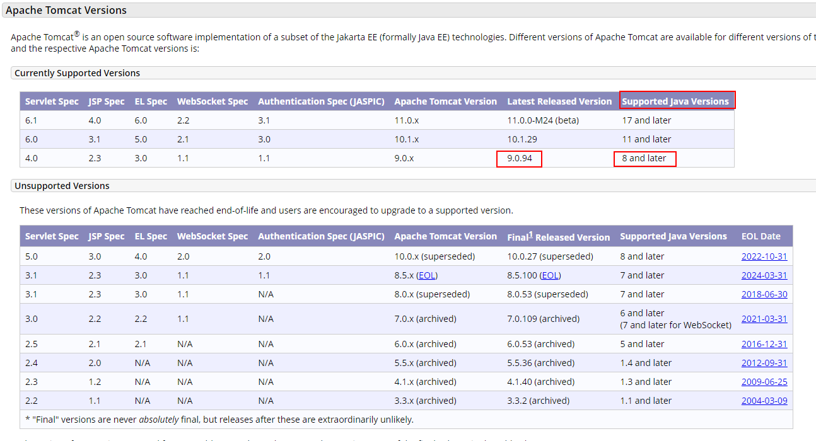Open the 2018-06-30 EOL date link

click(x=764, y=294)
